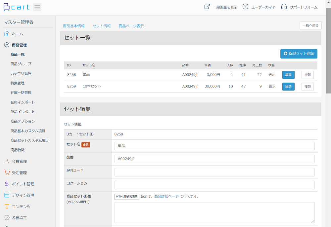This screenshot has width=331, height=227.
Task: Open 在庫一括管理 in sidebar
Action: (21, 93)
